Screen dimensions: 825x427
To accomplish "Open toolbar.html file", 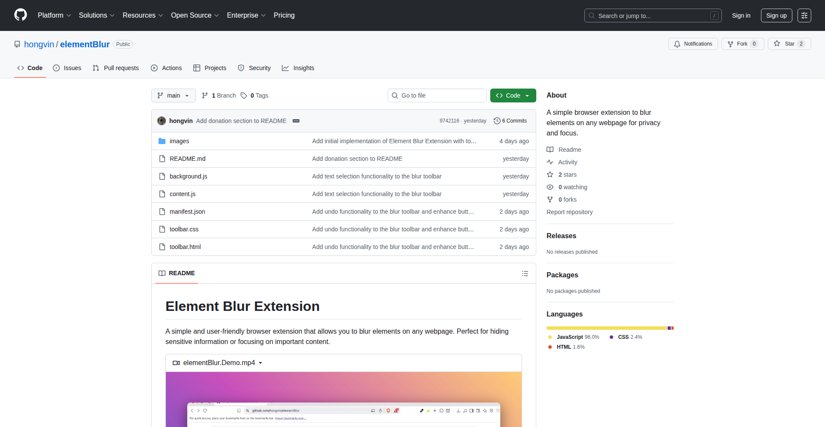I will tap(185, 247).
